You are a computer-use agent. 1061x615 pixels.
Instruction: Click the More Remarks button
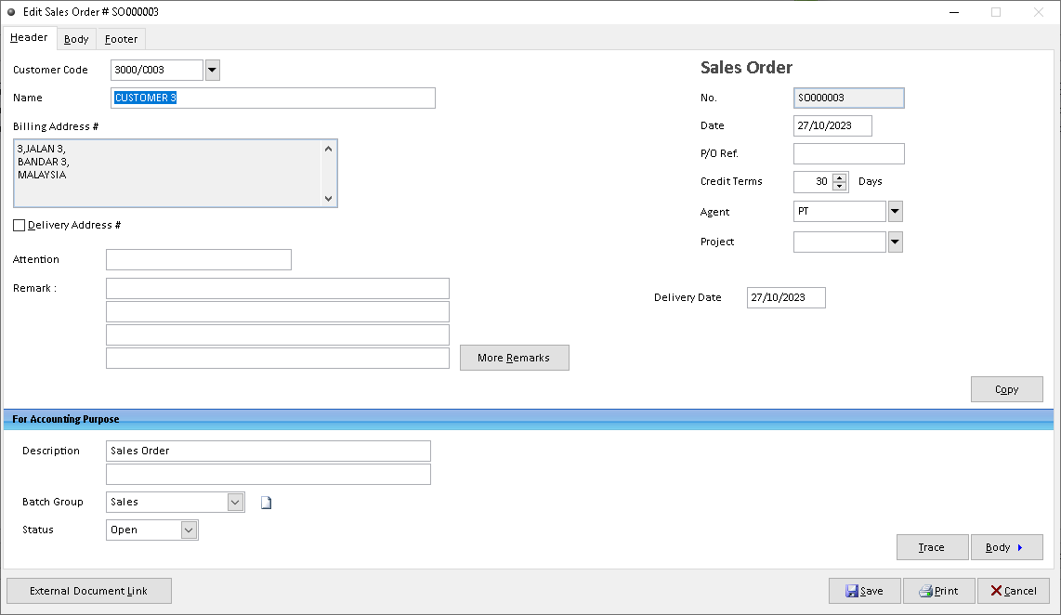tap(514, 357)
